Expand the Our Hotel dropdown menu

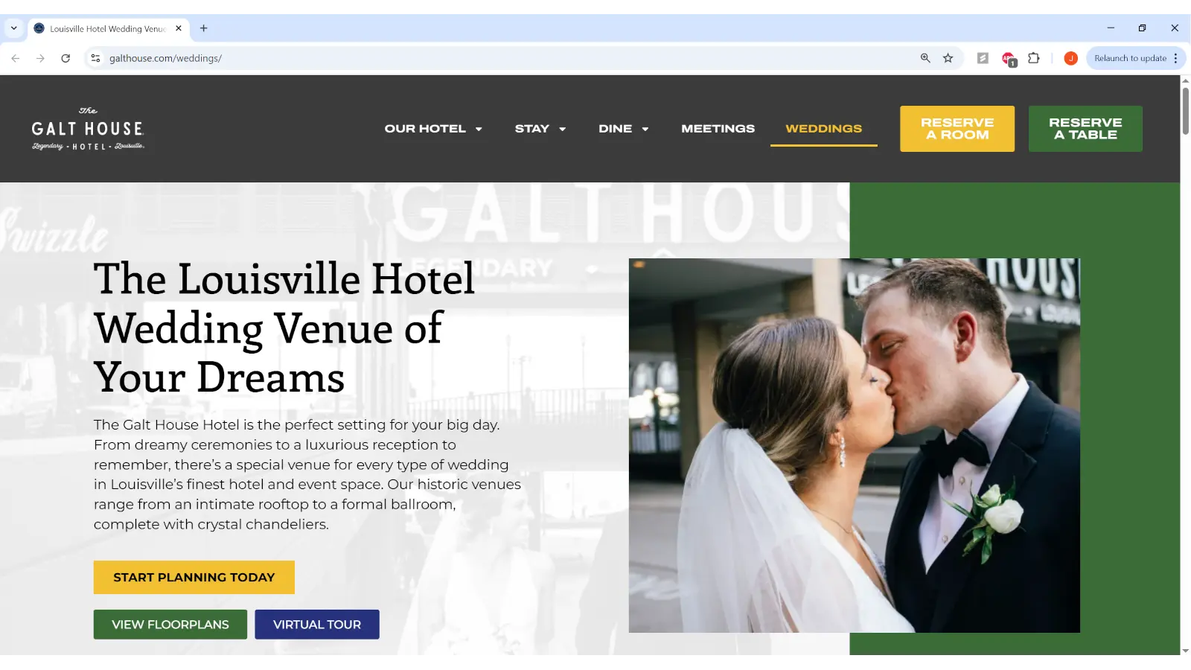(x=433, y=129)
